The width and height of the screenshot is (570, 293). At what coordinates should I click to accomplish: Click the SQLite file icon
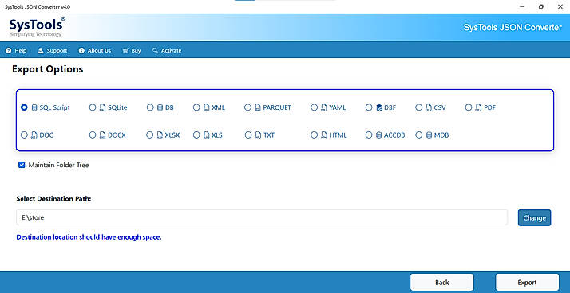click(102, 107)
